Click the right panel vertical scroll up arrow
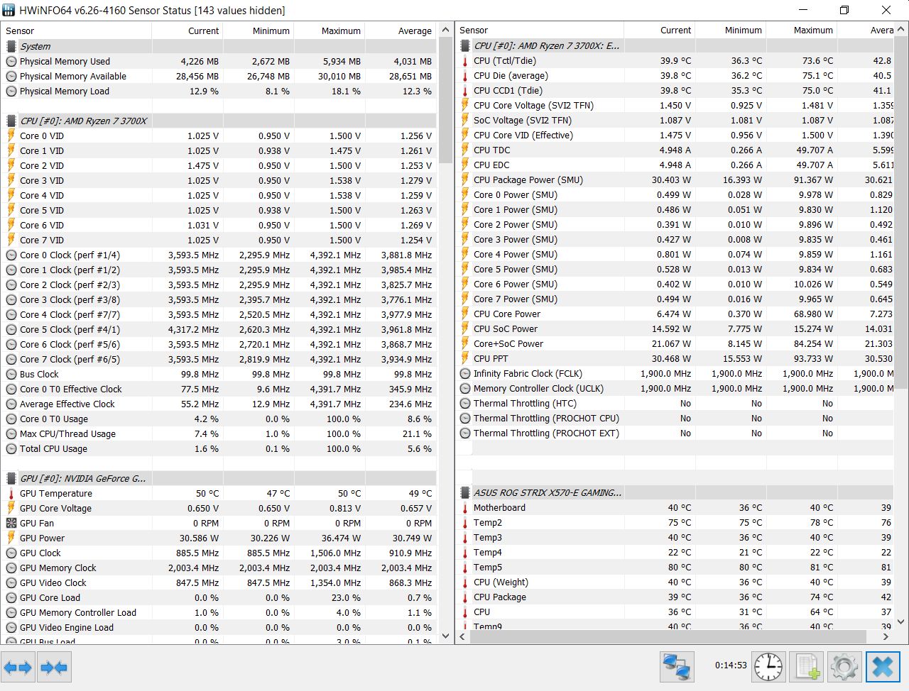The image size is (909, 691). (x=900, y=30)
